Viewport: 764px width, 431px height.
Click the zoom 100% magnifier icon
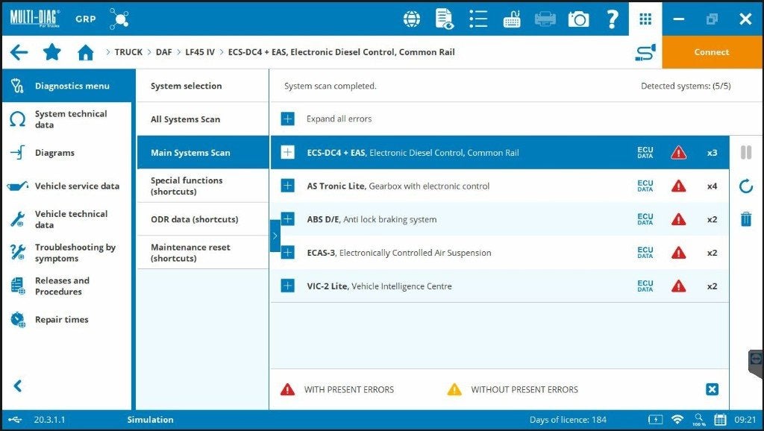pyautogui.click(x=699, y=419)
